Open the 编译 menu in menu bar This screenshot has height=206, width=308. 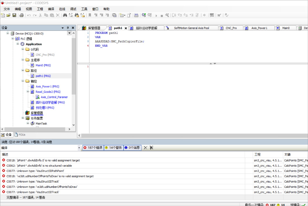(x=51, y=9)
